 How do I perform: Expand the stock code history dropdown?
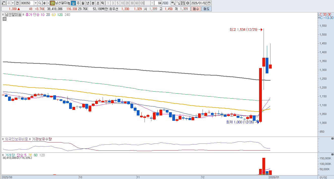point(35,3)
